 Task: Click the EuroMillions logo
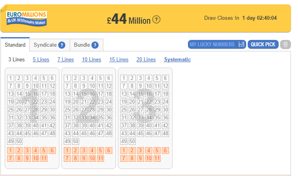[27, 18]
